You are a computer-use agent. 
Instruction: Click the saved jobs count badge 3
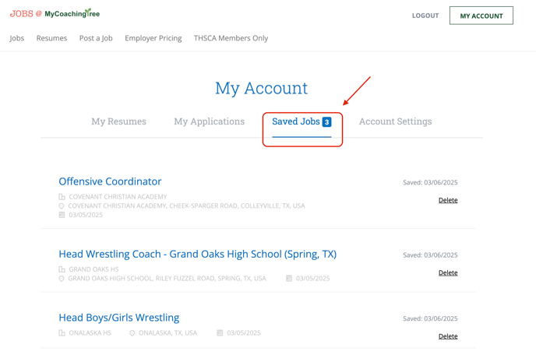coord(326,122)
